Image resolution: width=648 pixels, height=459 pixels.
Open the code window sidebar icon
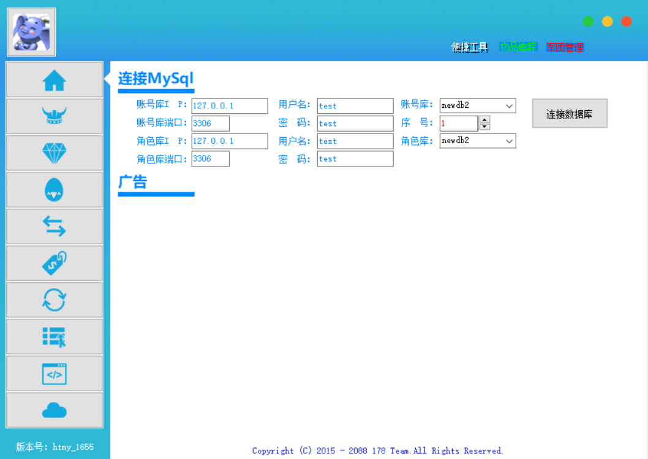click(55, 374)
